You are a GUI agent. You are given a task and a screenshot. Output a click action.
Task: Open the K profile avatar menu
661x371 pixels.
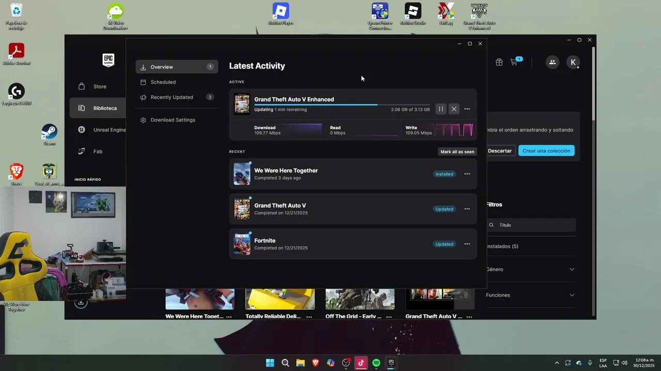[x=573, y=62]
